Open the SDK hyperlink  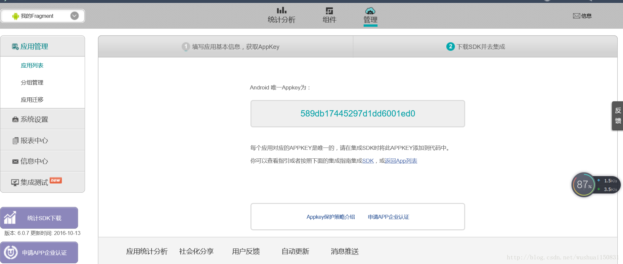[368, 161]
